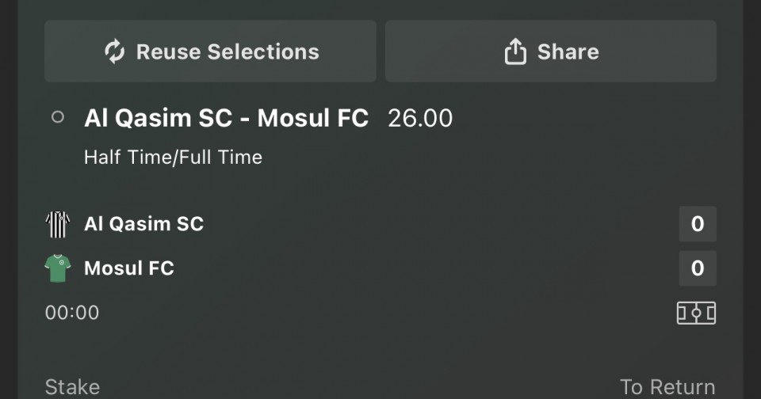This screenshot has height=399, width=761.
Task: Select the Half Time/Full Time market label
Action: [173, 157]
